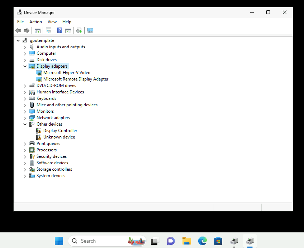Expand the Software devices chevron

[x=25, y=163]
